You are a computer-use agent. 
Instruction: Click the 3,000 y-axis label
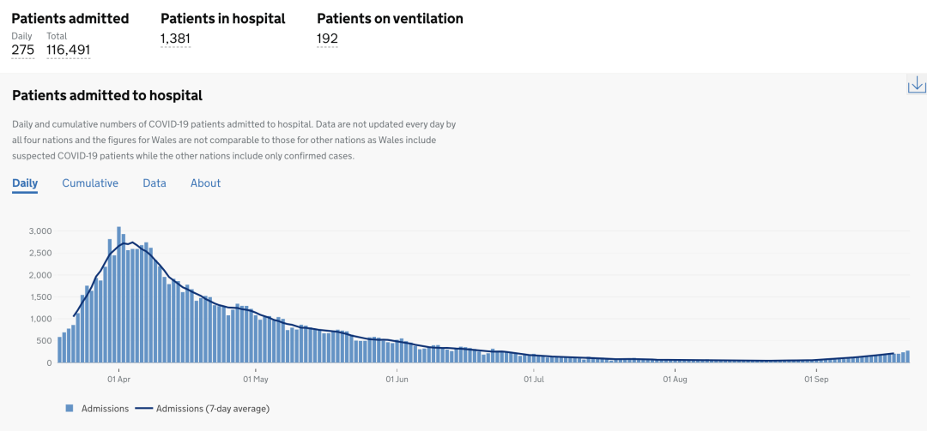pyautogui.click(x=40, y=231)
